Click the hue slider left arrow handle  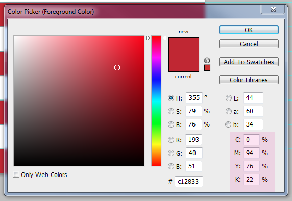(148, 38)
